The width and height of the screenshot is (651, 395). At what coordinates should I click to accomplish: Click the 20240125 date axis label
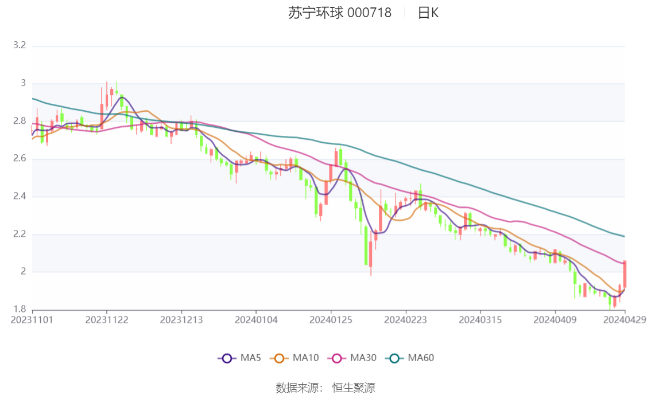[331, 319]
